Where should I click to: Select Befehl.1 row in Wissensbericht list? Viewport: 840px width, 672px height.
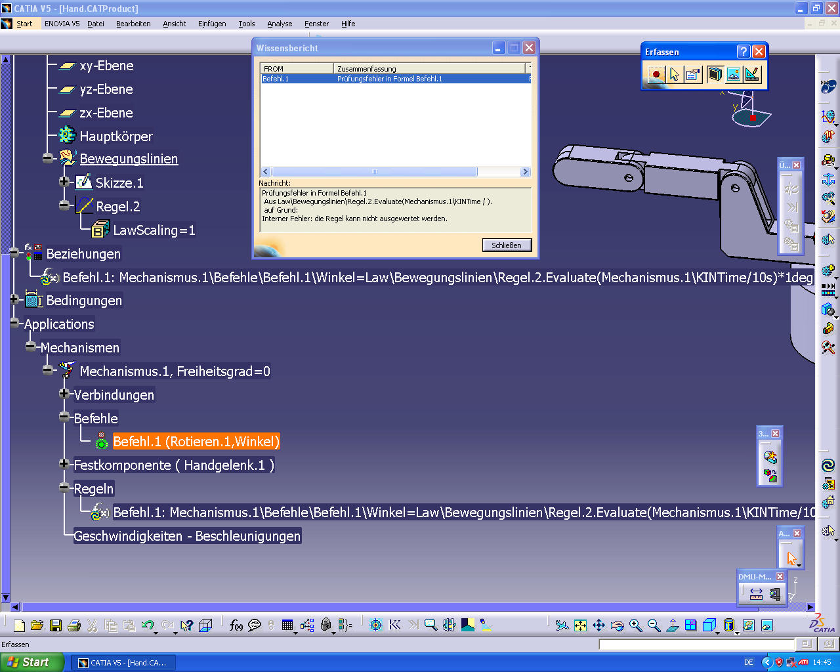point(396,79)
